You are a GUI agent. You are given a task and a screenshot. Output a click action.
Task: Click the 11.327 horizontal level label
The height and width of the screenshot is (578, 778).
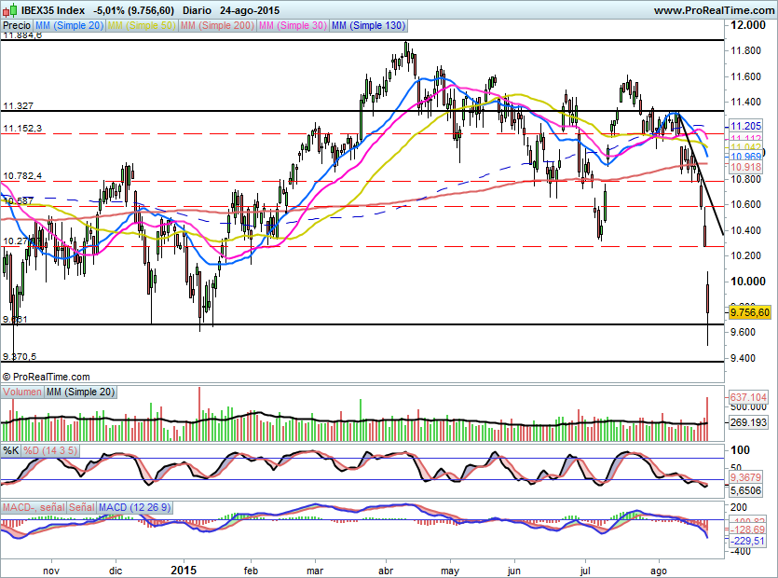pos(18,105)
